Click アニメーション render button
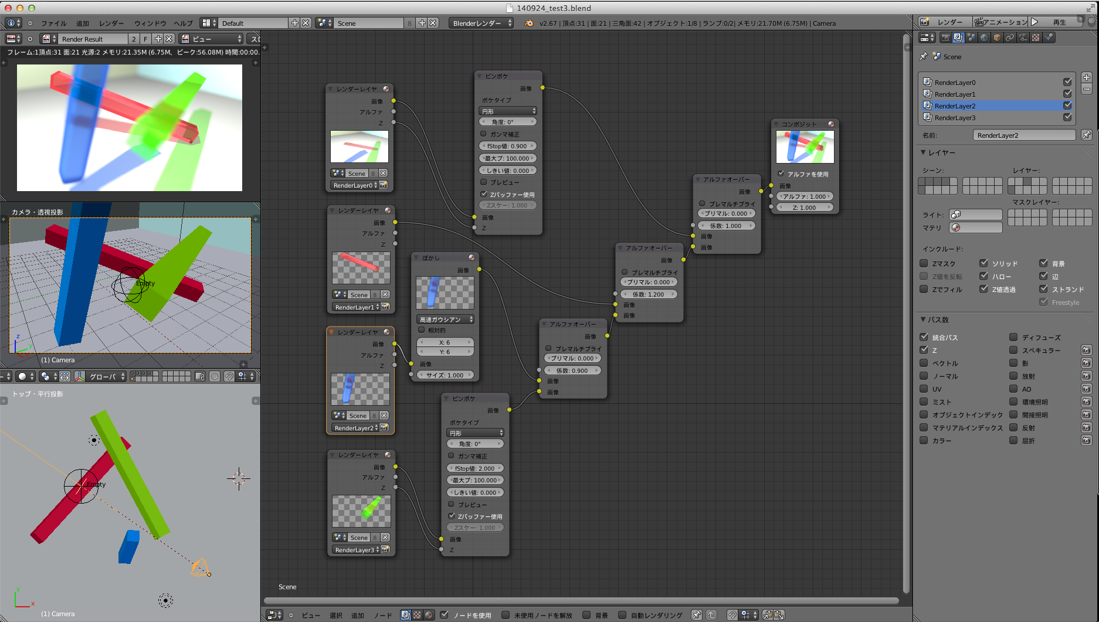Viewport: 1099px width, 622px height. click(1000, 22)
